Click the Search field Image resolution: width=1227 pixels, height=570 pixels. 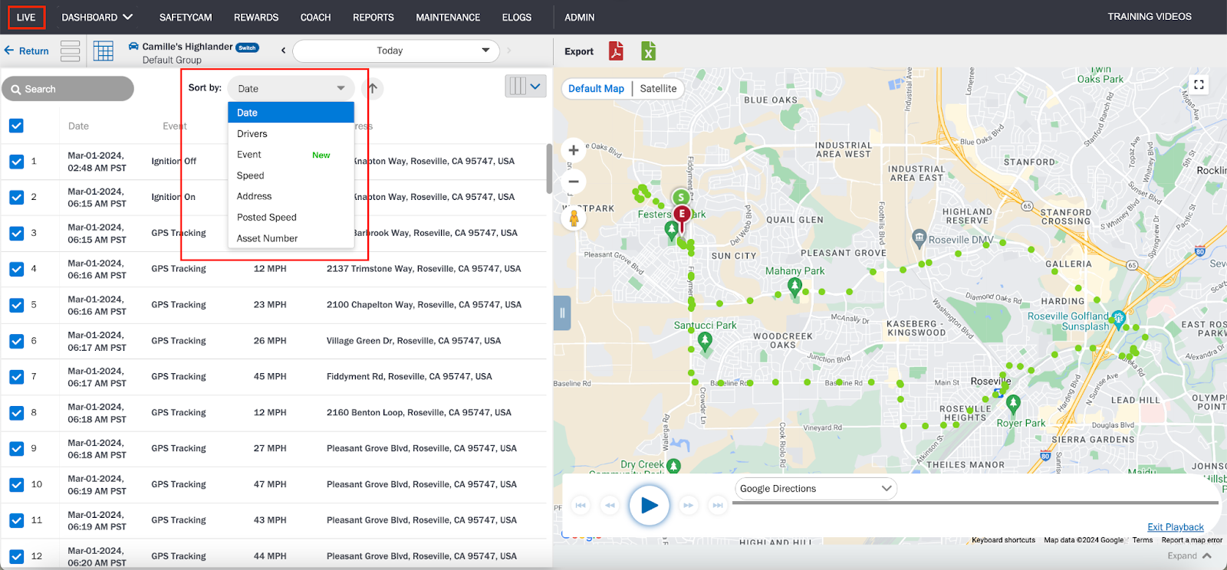[x=68, y=89]
